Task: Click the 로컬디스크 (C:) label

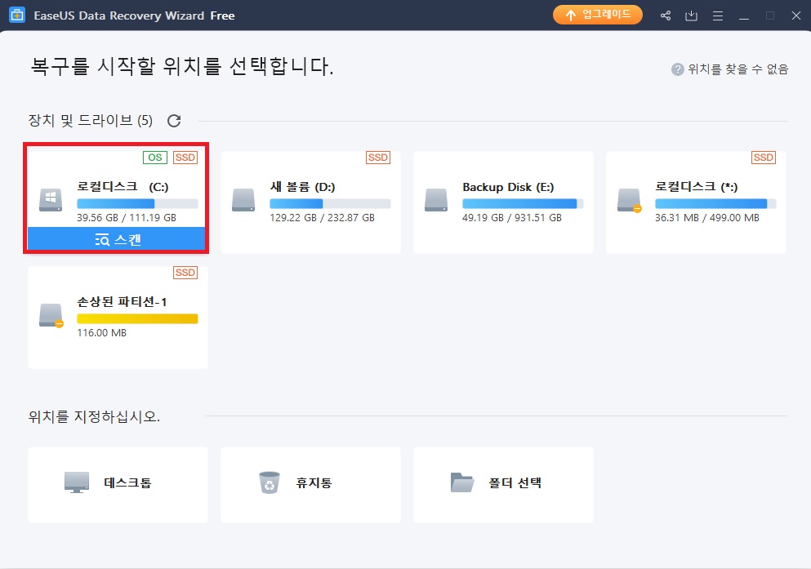Action: coord(123,187)
